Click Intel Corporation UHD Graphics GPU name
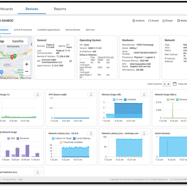 coord(140,65)
